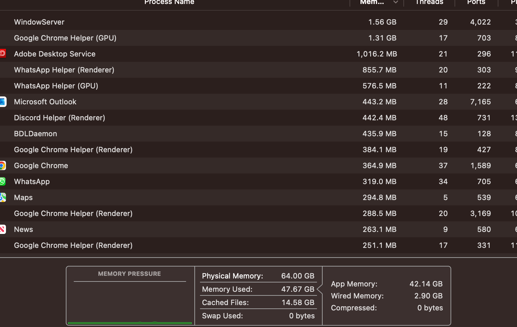The width and height of the screenshot is (517, 327).
Task: Select the News process name
Action: (23, 229)
